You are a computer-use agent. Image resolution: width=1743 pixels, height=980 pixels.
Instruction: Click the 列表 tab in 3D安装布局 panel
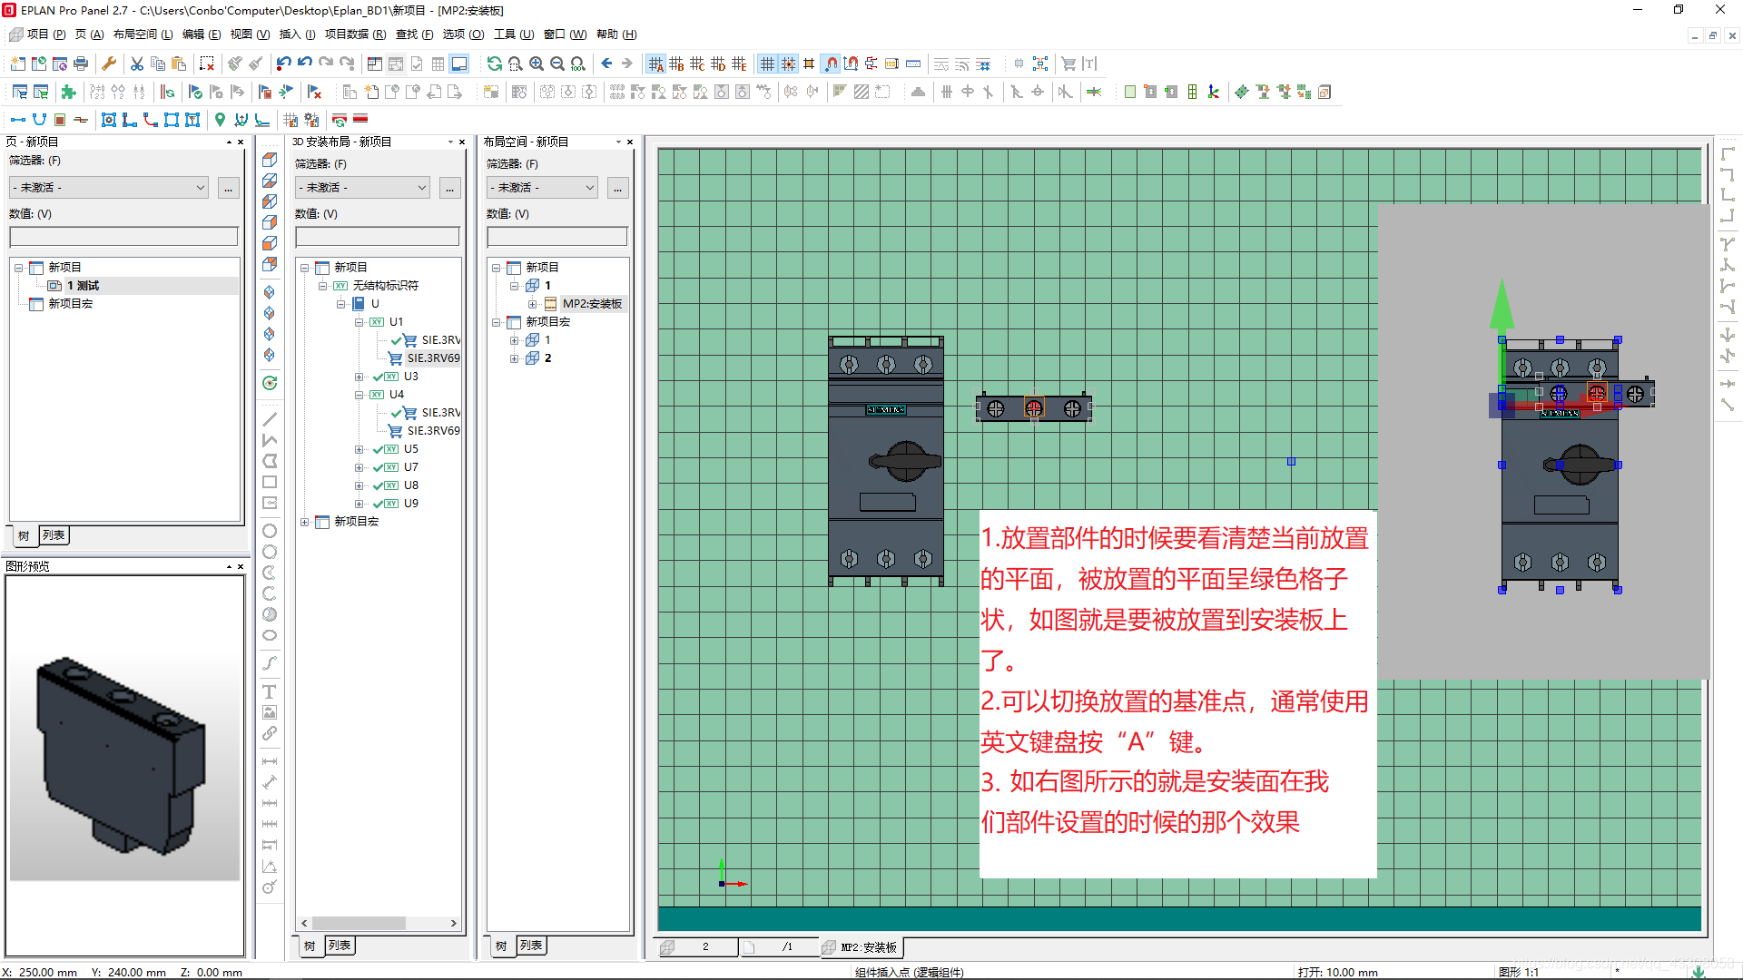tap(340, 946)
